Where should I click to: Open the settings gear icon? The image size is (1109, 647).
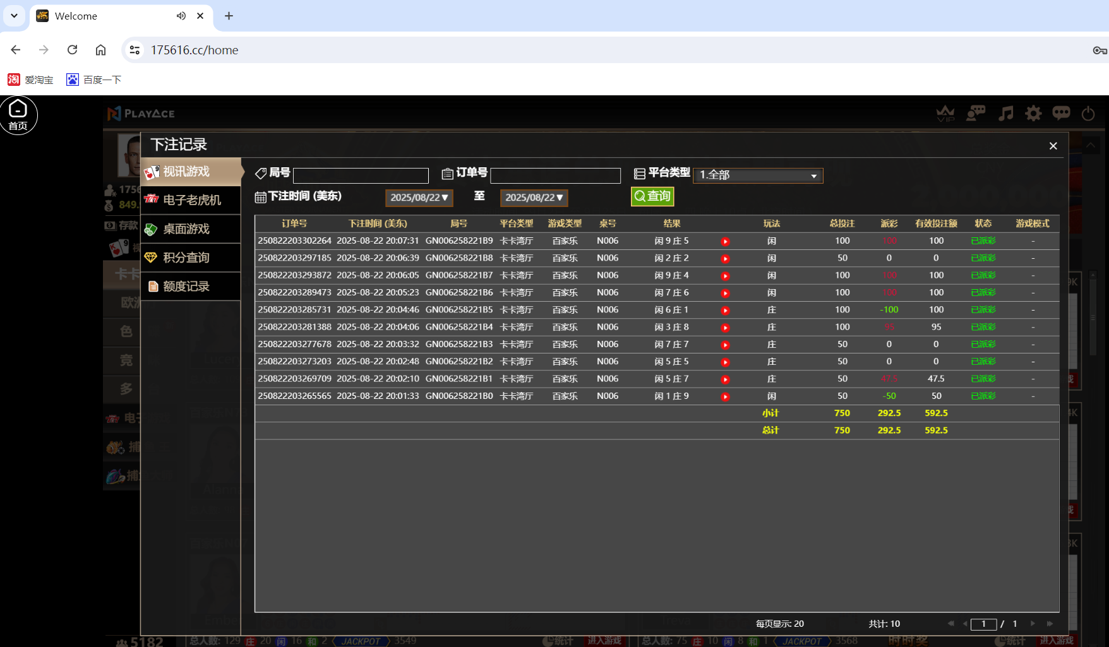1033,114
